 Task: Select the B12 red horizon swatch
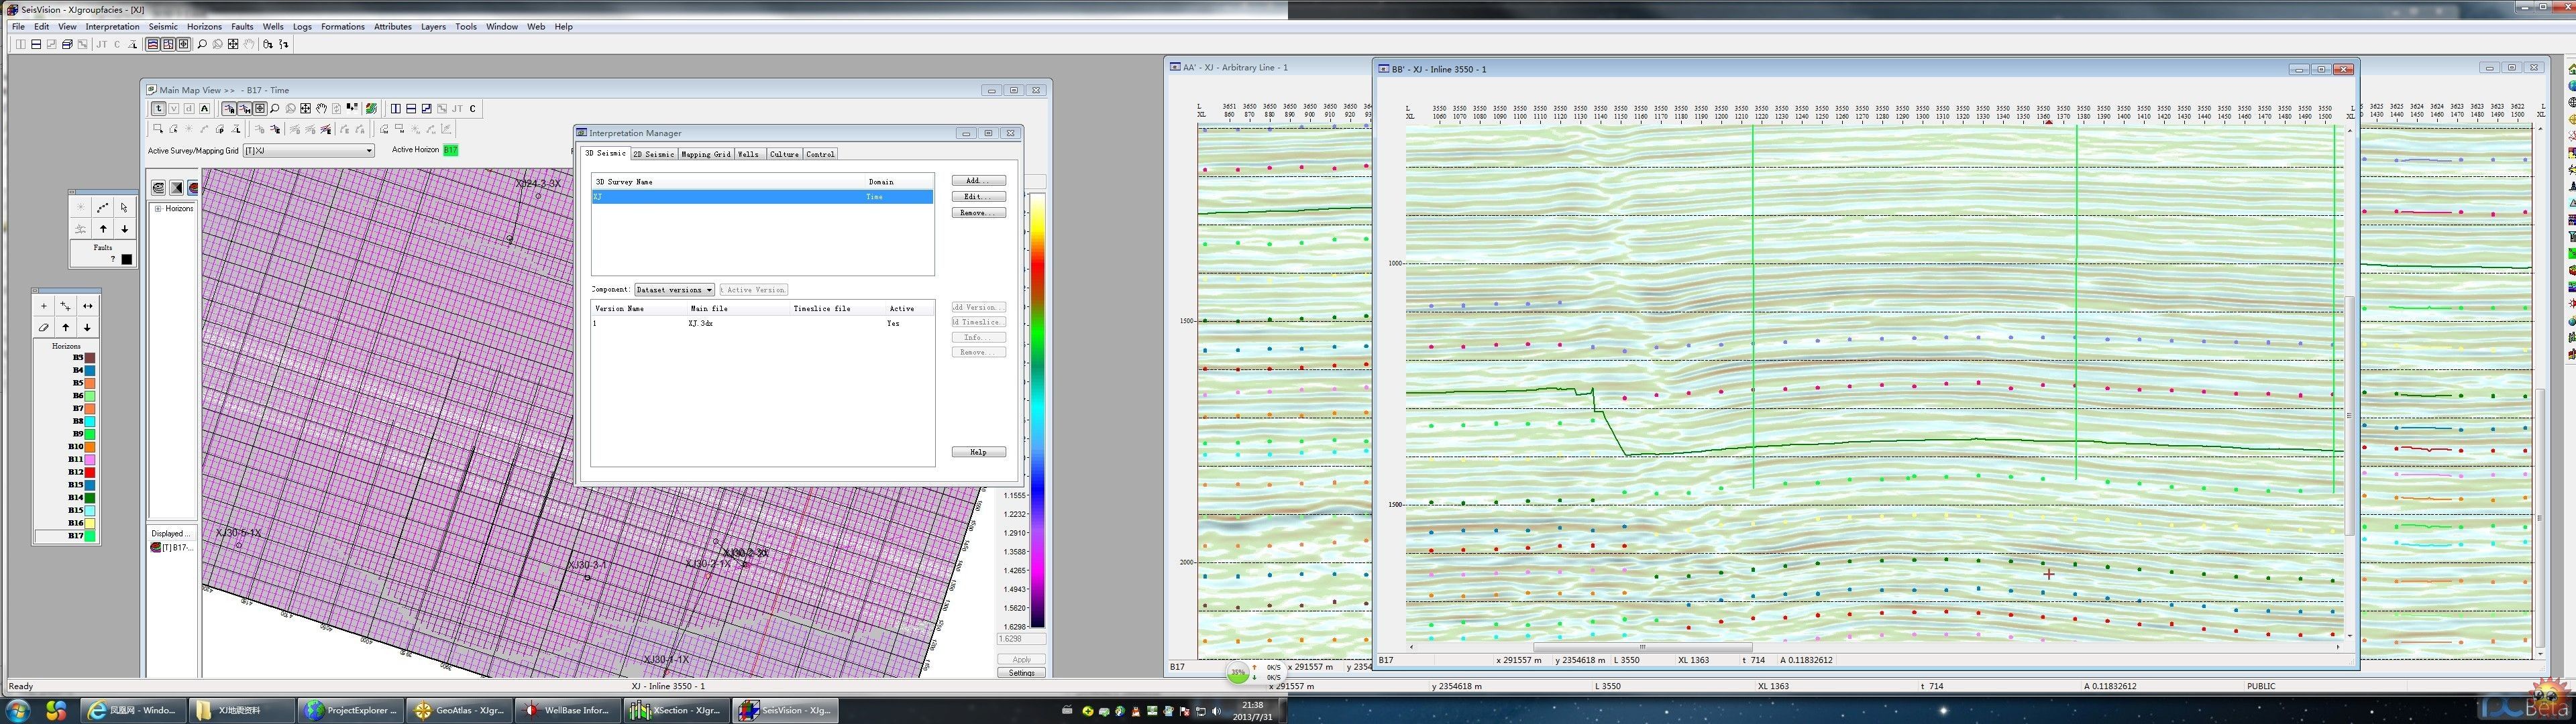click(x=90, y=472)
